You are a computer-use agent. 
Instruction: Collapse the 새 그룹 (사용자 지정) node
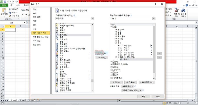116,57
